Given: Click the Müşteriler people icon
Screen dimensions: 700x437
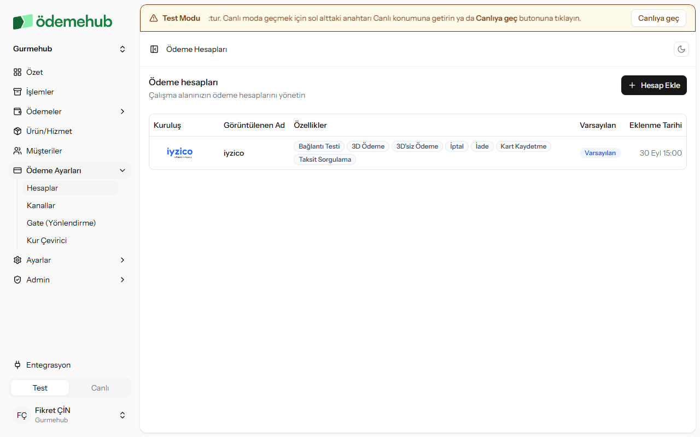Looking at the screenshot, I should pos(17,151).
